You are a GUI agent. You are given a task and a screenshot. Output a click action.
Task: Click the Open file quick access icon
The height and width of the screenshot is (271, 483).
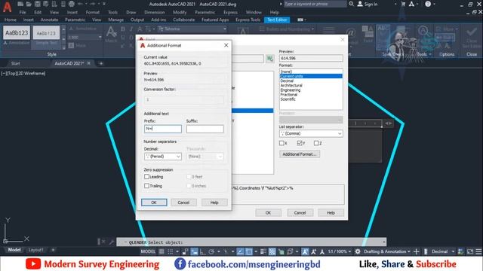pyautogui.click(x=29, y=4)
